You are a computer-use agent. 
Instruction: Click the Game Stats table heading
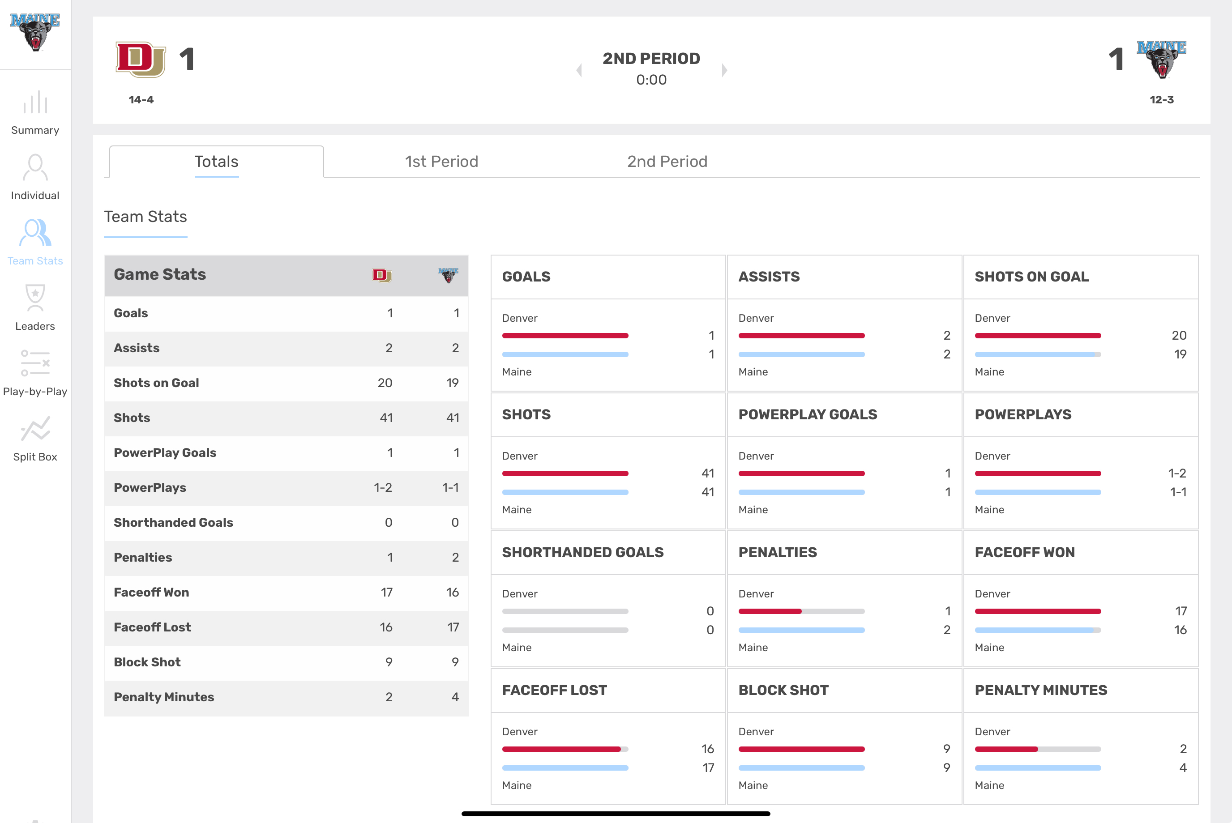pyautogui.click(x=159, y=274)
